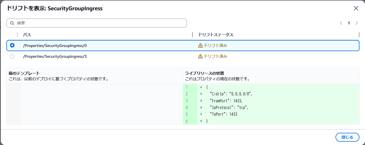365x145 pixels.
Task: Click the ドリフト済み status in the first row
Action: click(216, 46)
